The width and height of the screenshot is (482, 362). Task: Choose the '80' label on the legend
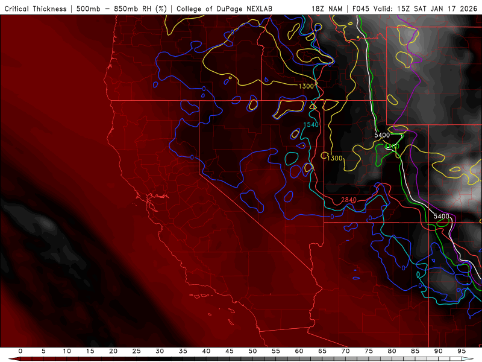coord(392,351)
